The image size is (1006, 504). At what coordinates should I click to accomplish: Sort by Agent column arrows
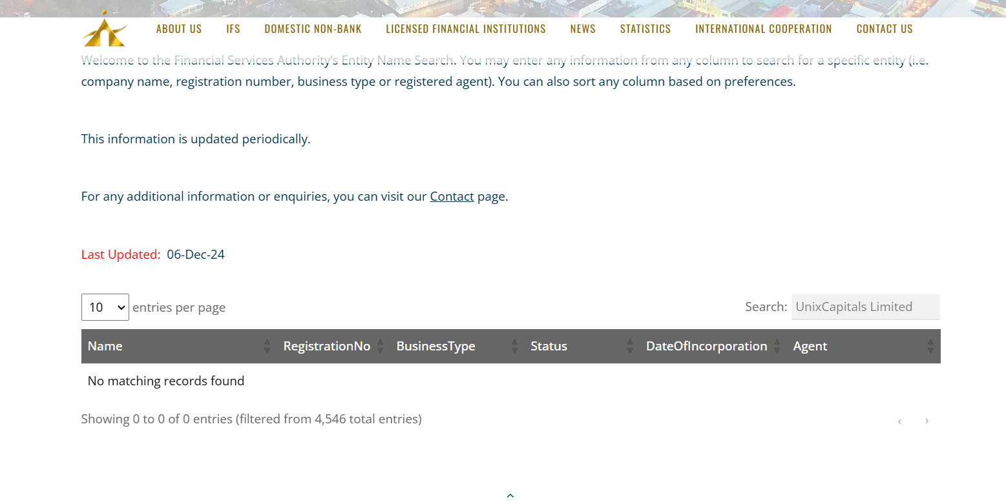click(930, 347)
